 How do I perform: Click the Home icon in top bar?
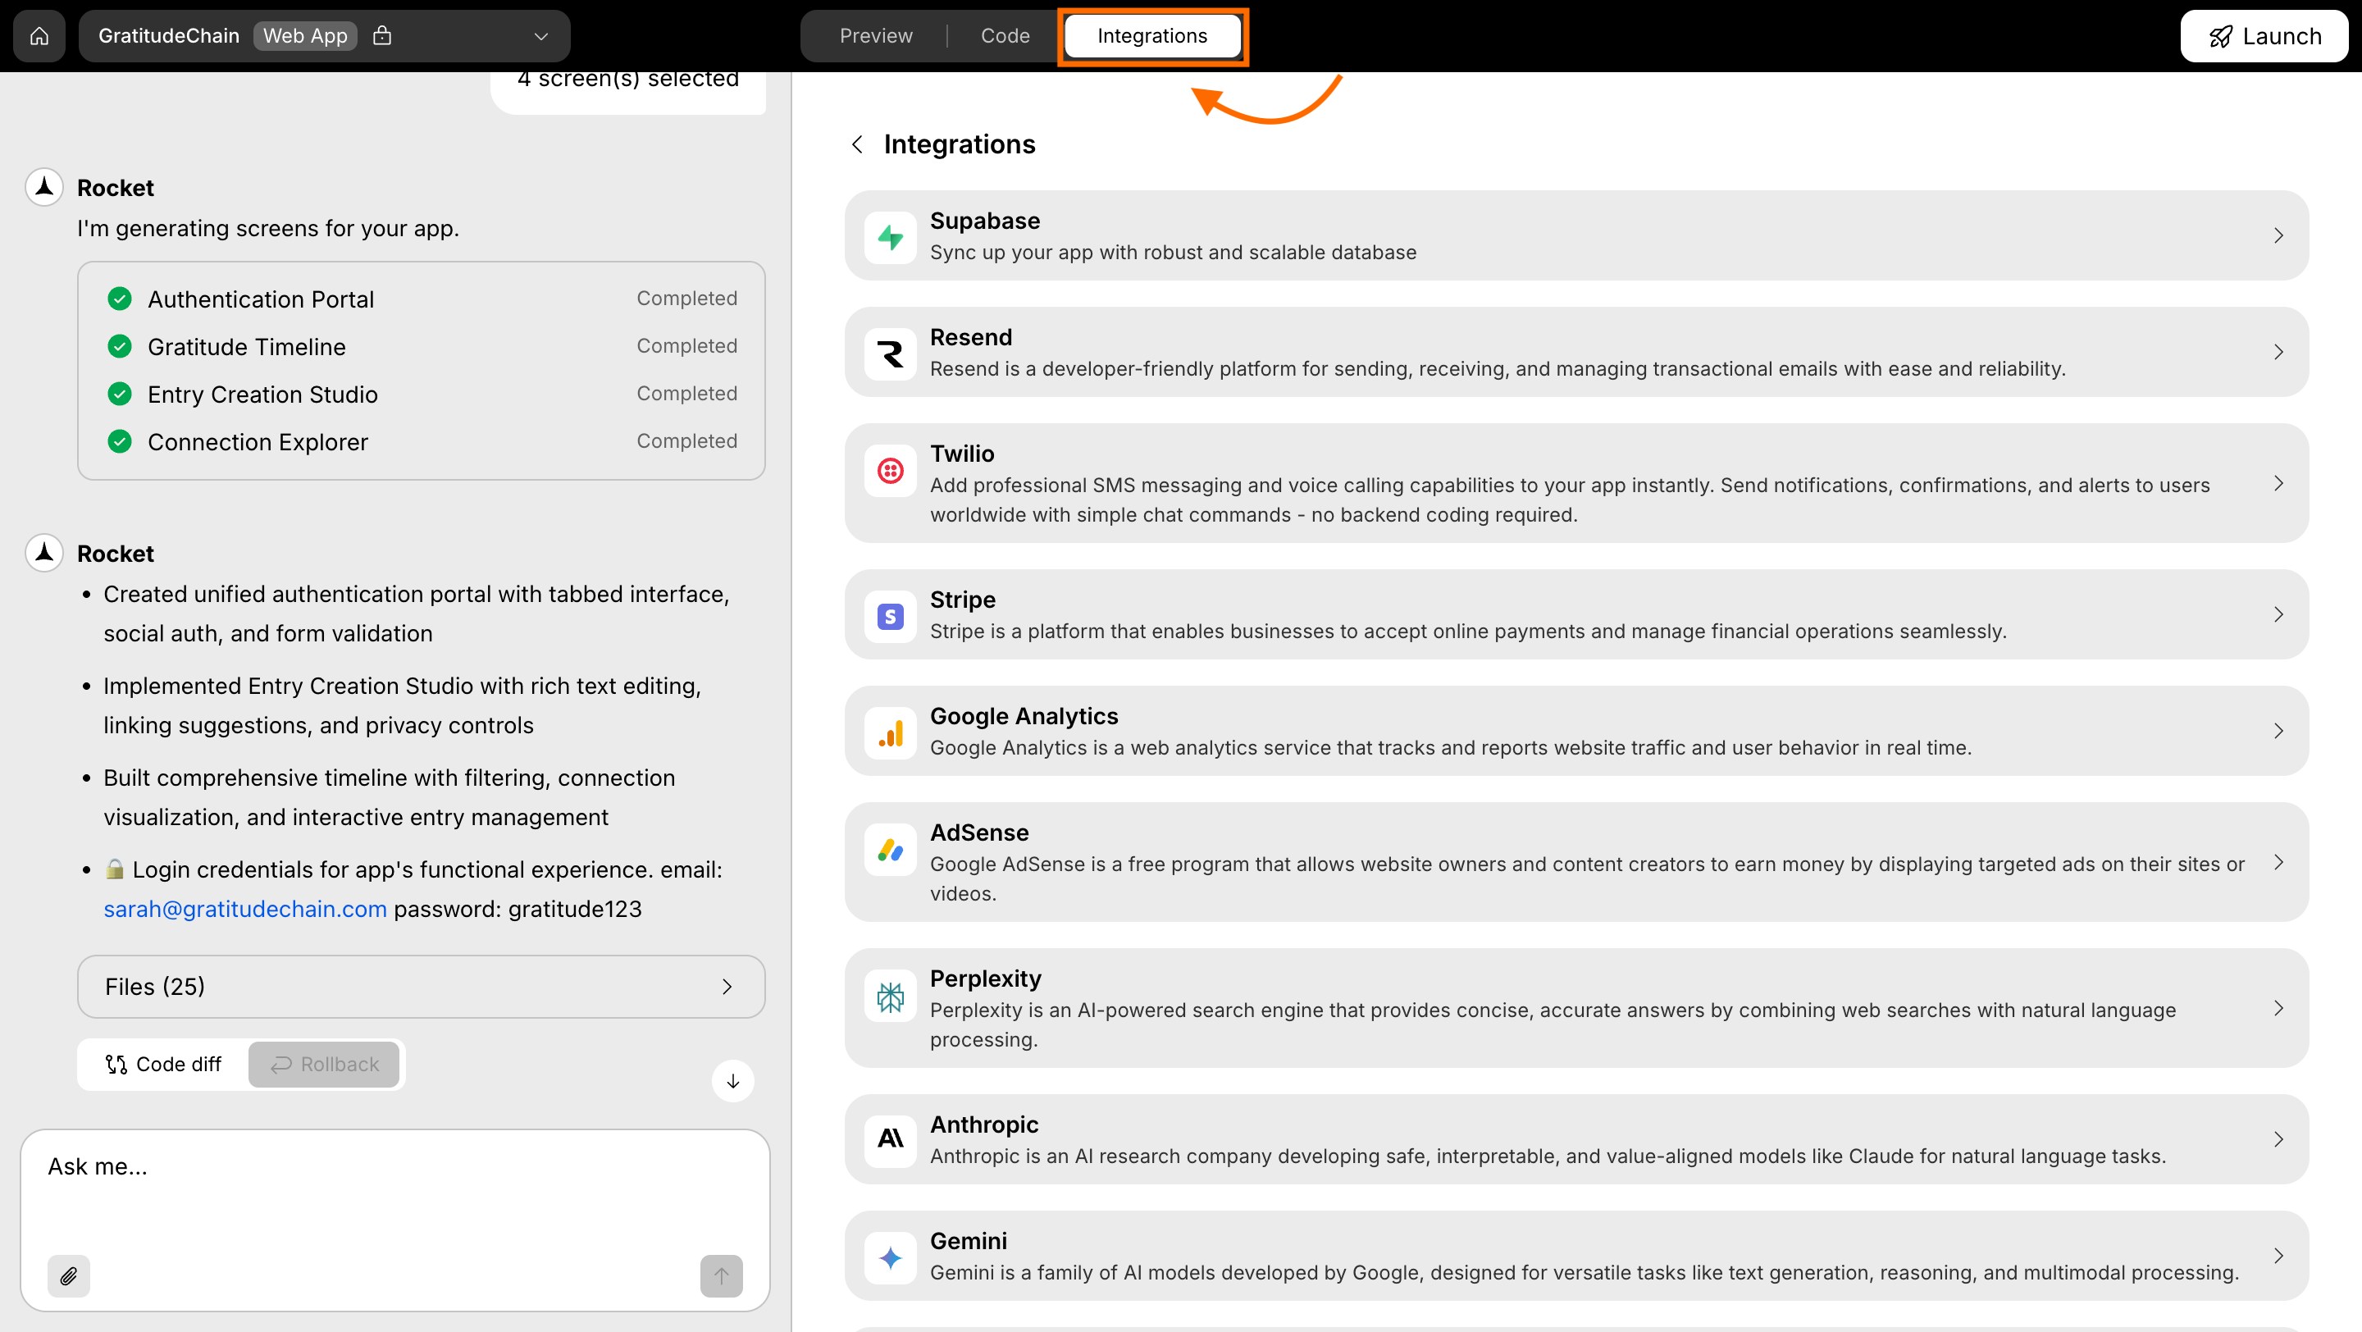(39, 36)
